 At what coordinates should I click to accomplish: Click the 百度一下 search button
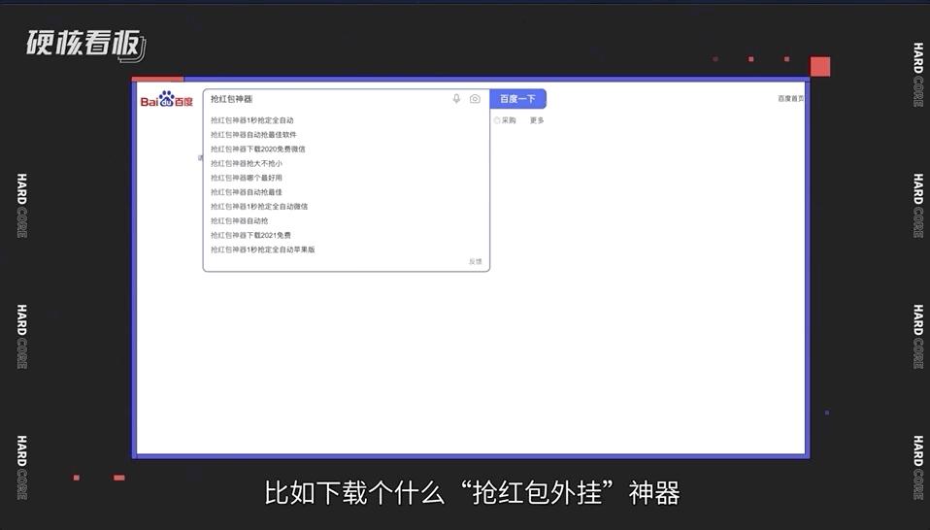517,99
